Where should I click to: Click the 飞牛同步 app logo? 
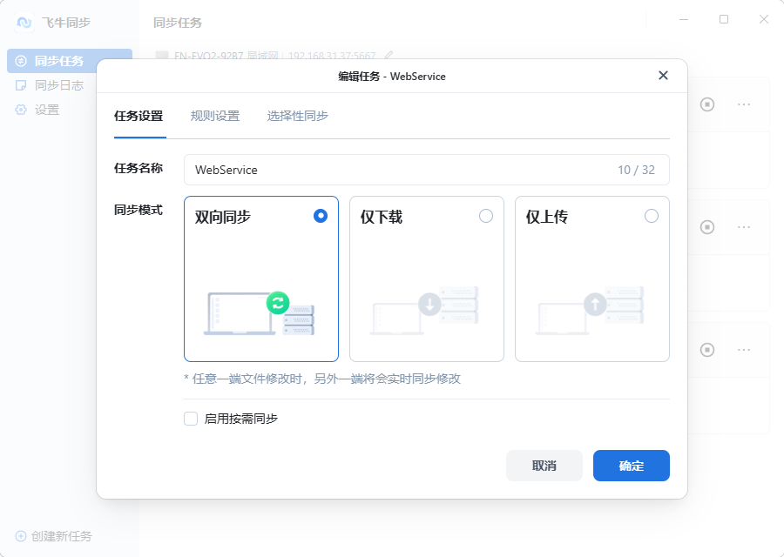24,23
